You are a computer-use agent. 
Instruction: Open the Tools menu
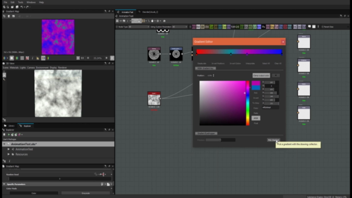pos(20,2)
